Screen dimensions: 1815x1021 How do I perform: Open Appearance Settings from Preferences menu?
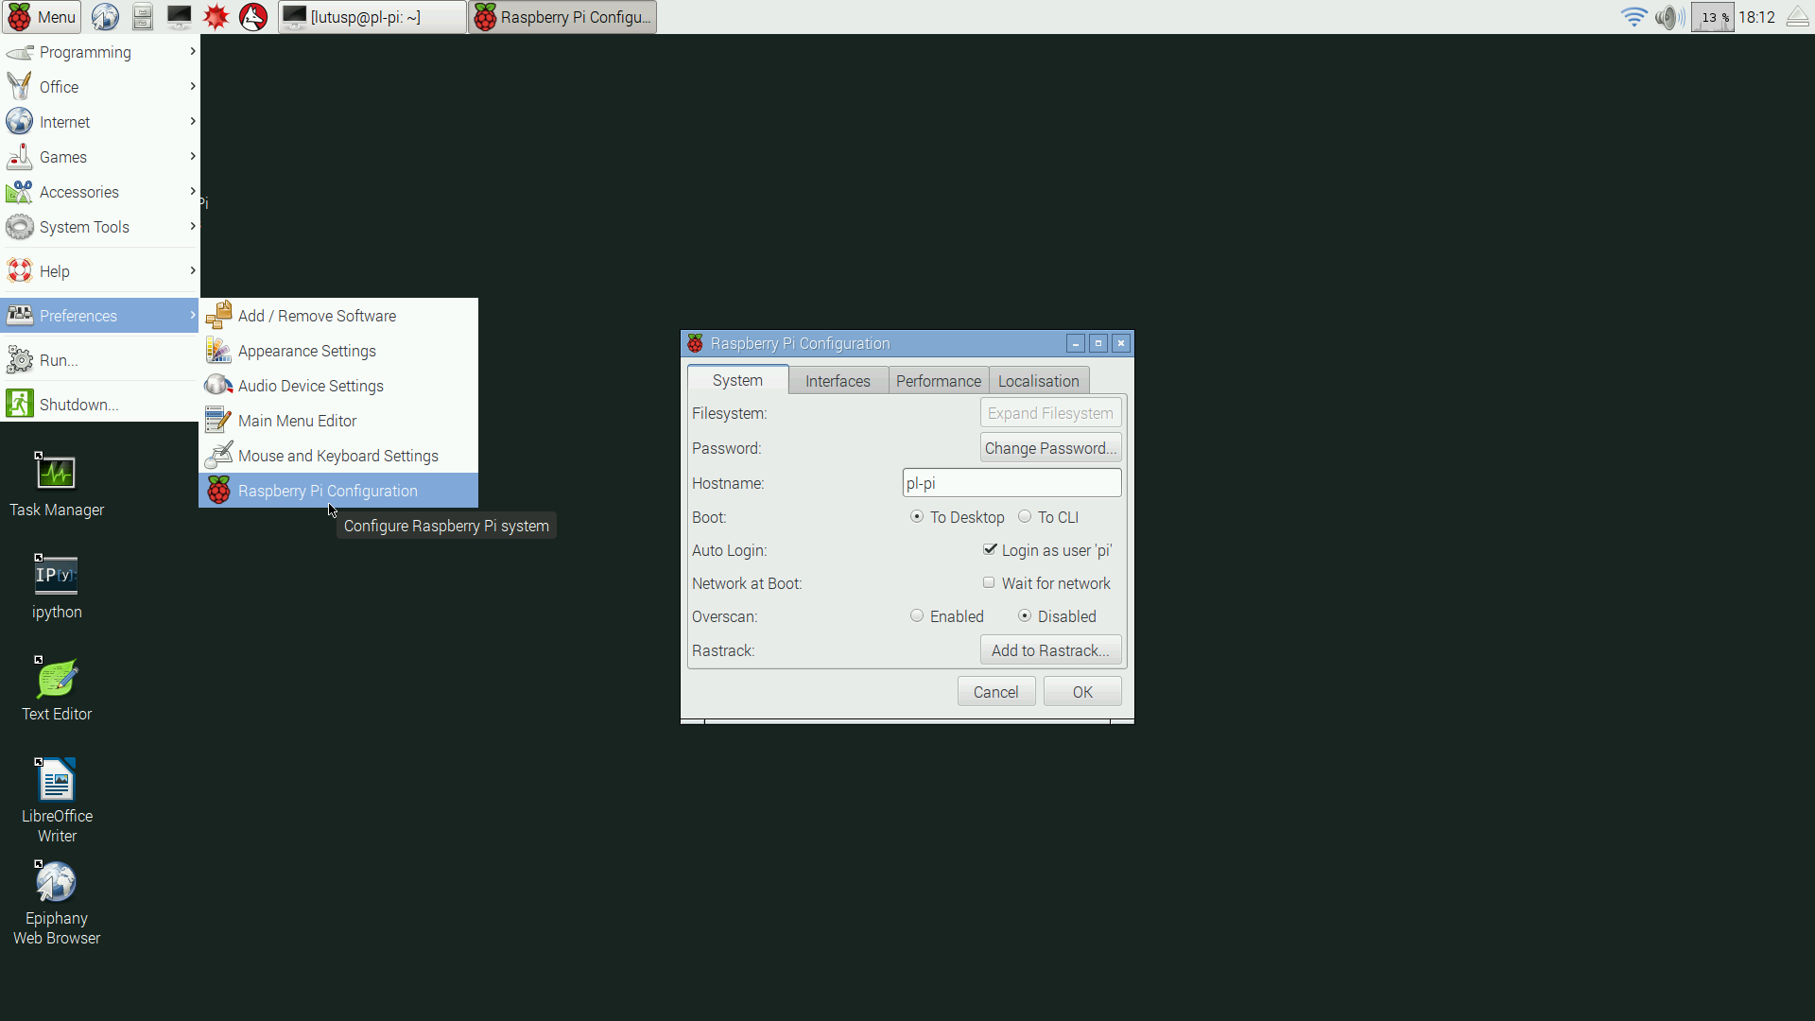306,351
